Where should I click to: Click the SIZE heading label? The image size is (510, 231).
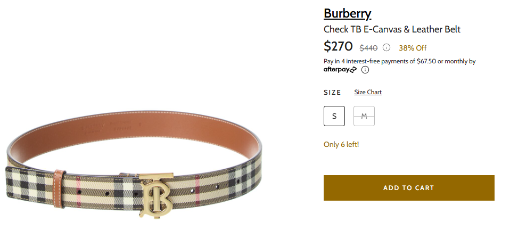pos(332,93)
